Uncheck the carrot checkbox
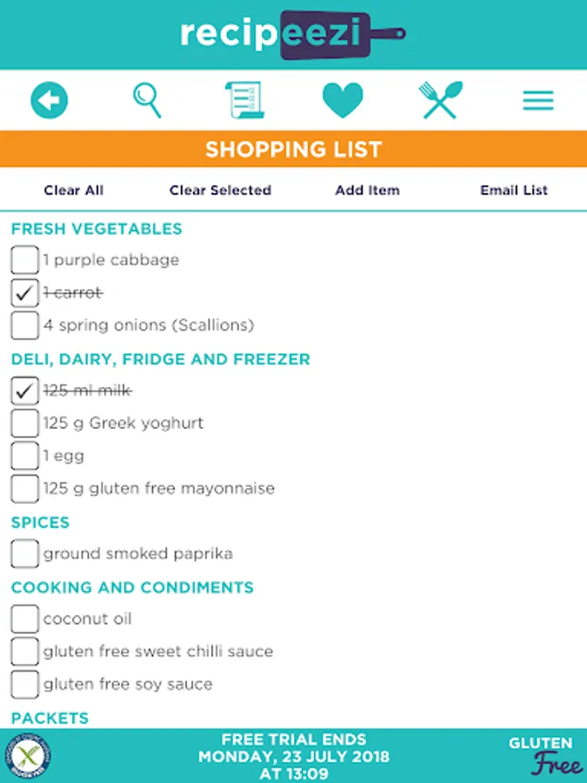587x783 pixels. point(24,293)
